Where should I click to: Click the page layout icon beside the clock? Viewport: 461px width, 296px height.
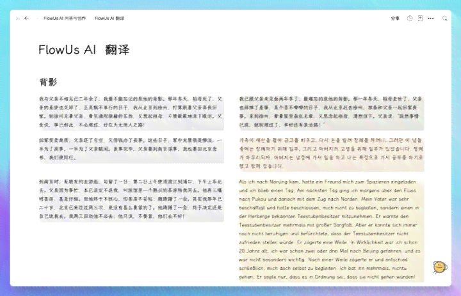click(x=420, y=18)
